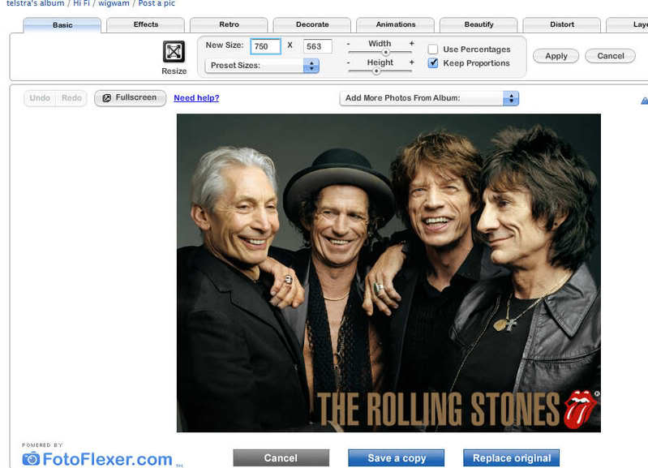The image size is (648, 468).
Task: Click the Rolling Stones photo on canvas
Action: click(388, 273)
